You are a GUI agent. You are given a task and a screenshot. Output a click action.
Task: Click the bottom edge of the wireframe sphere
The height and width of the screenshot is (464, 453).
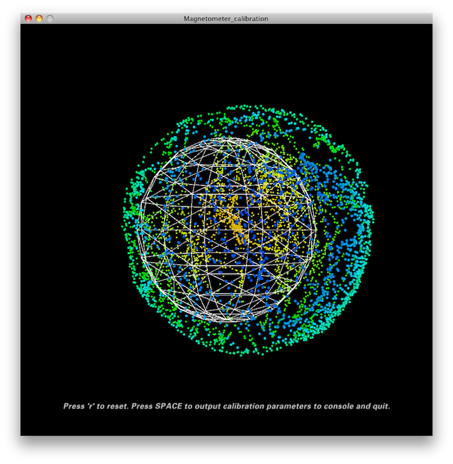click(227, 318)
